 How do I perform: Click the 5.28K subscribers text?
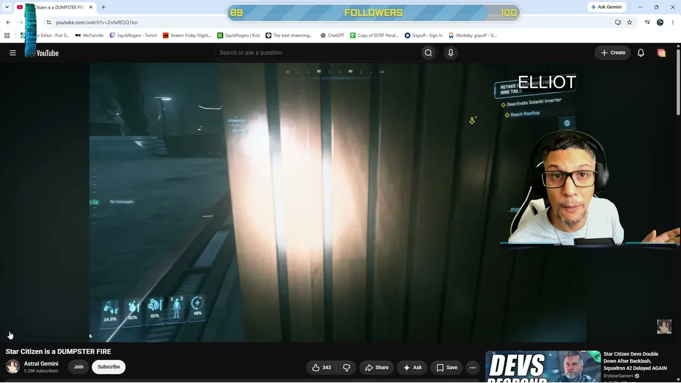click(41, 371)
